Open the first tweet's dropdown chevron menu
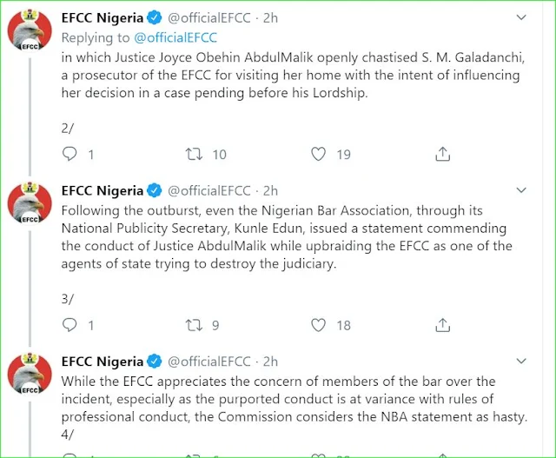556x458 pixels. click(521, 17)
